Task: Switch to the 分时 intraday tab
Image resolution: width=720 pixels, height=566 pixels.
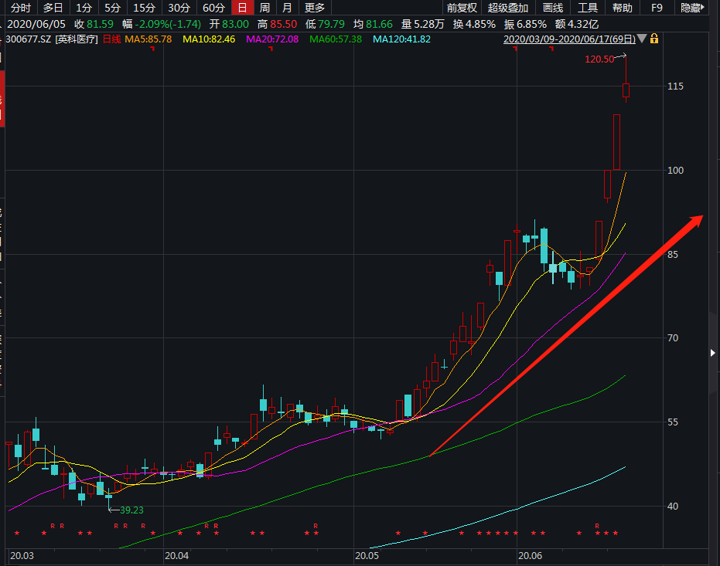Action: point(21,8)
